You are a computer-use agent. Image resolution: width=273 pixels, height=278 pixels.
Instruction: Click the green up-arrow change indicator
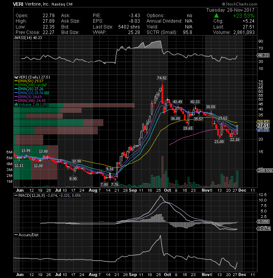click(216, 16)
